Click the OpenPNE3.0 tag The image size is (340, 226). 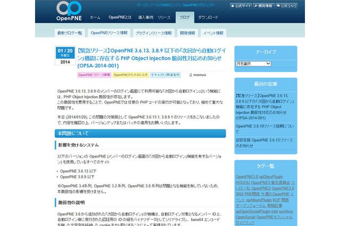point(247,177)
